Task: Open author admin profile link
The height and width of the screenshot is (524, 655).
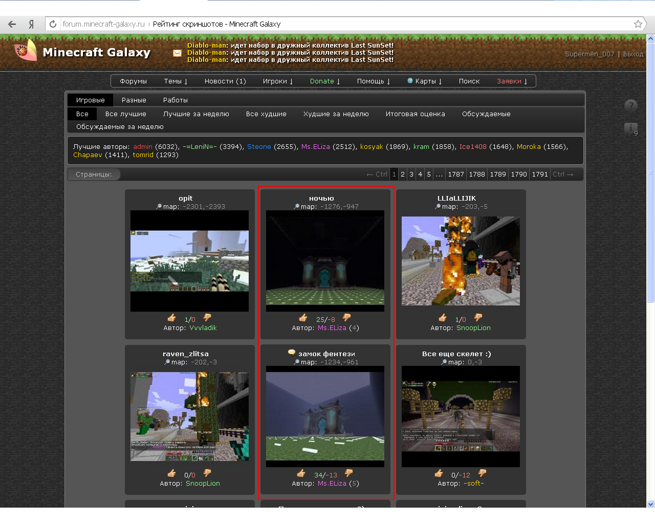Action: click(143, 147)
